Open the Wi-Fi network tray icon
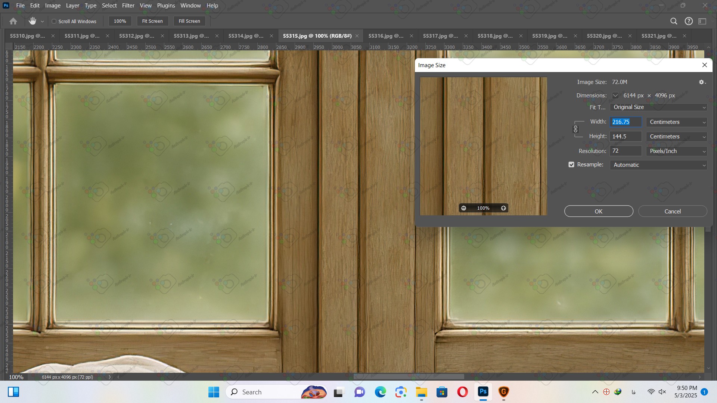This screenshot has width=717, height=403. click(x=651, y=392)
